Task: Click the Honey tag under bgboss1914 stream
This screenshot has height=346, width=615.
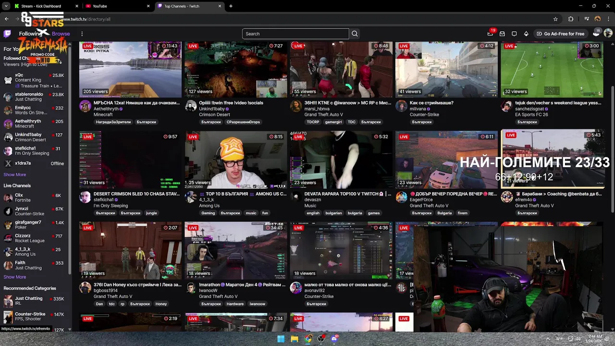Action: [x=161, y=304]
